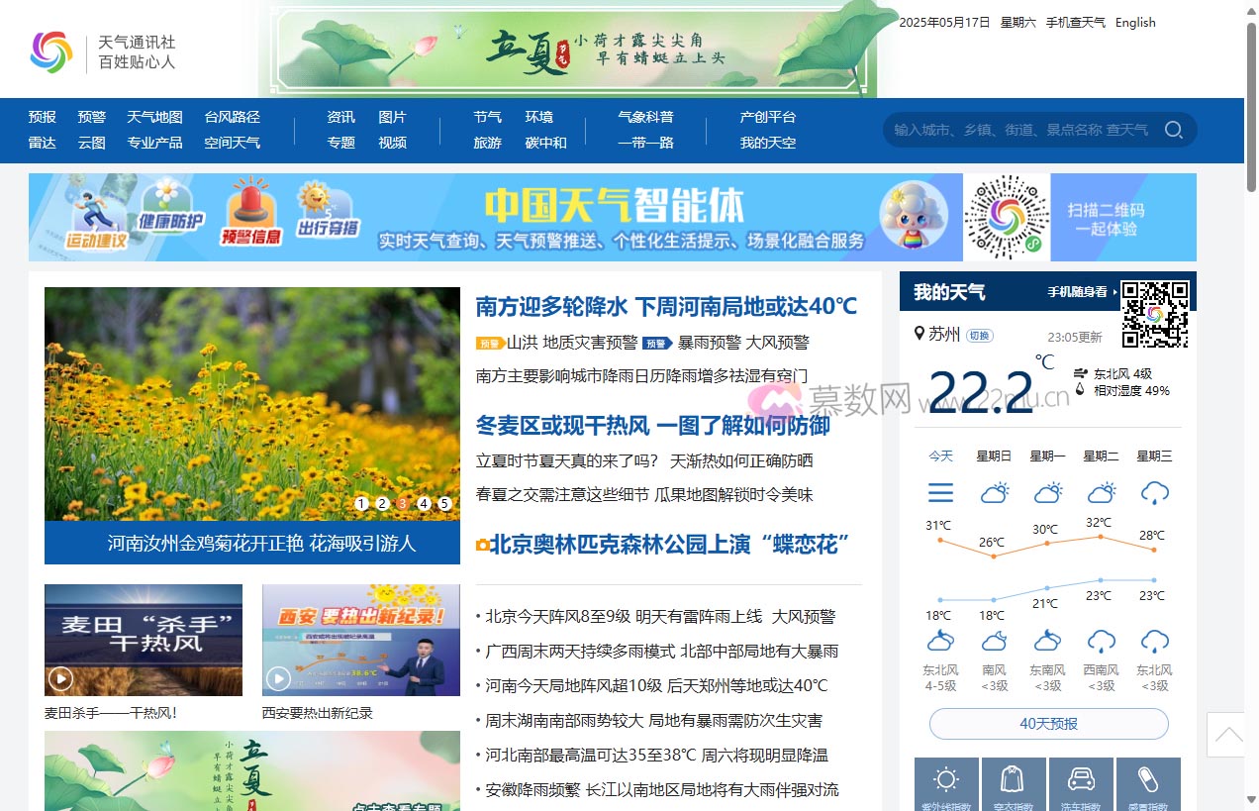Click the location pin beside 苏州
The height and width of the screenshot is (811, 1259).
pos(919,335)
